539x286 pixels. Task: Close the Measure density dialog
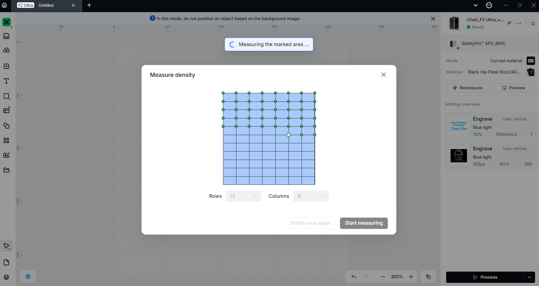[384, 75]
